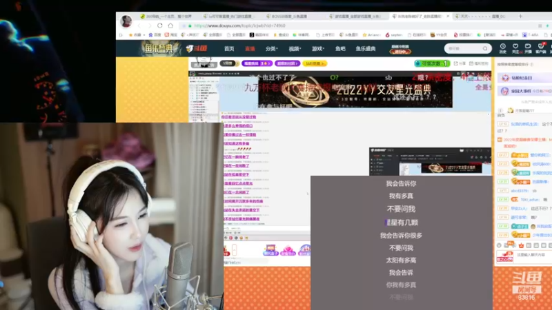
Task: Open the browser profile avatar
Action: tap(126, 21)
